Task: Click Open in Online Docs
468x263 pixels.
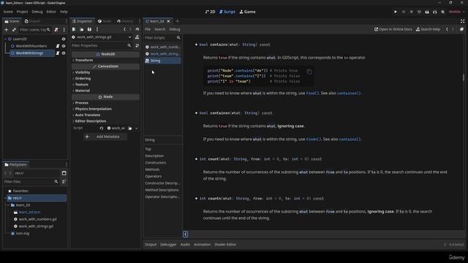Action: tap(393, 29)
